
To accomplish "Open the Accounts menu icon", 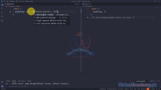I will click(x=2, y=82).
